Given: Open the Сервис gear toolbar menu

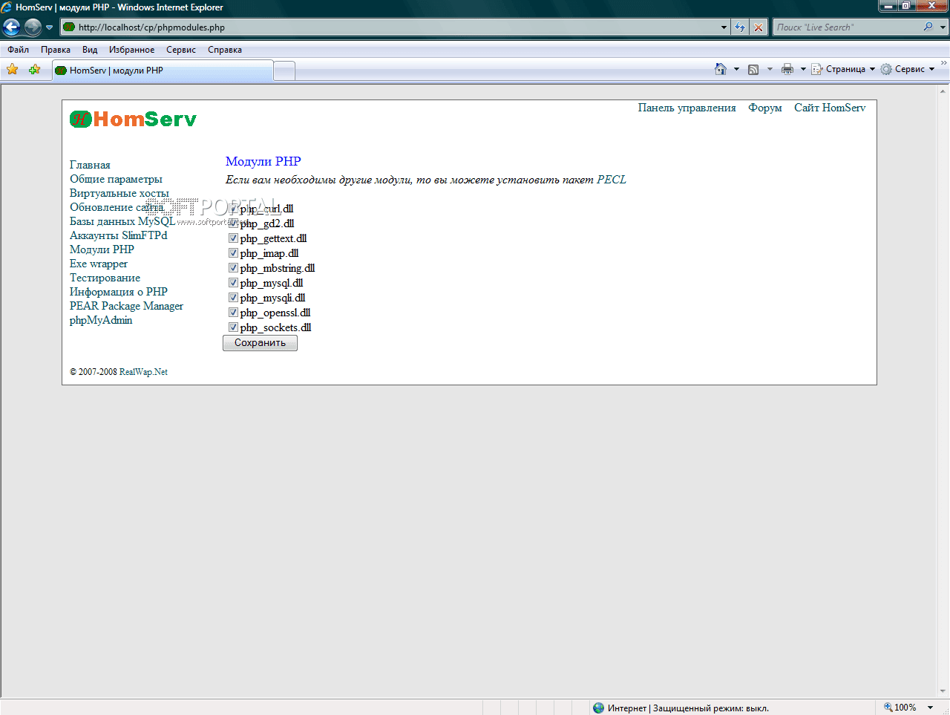Looking at the screenshot, I should 908,69.
